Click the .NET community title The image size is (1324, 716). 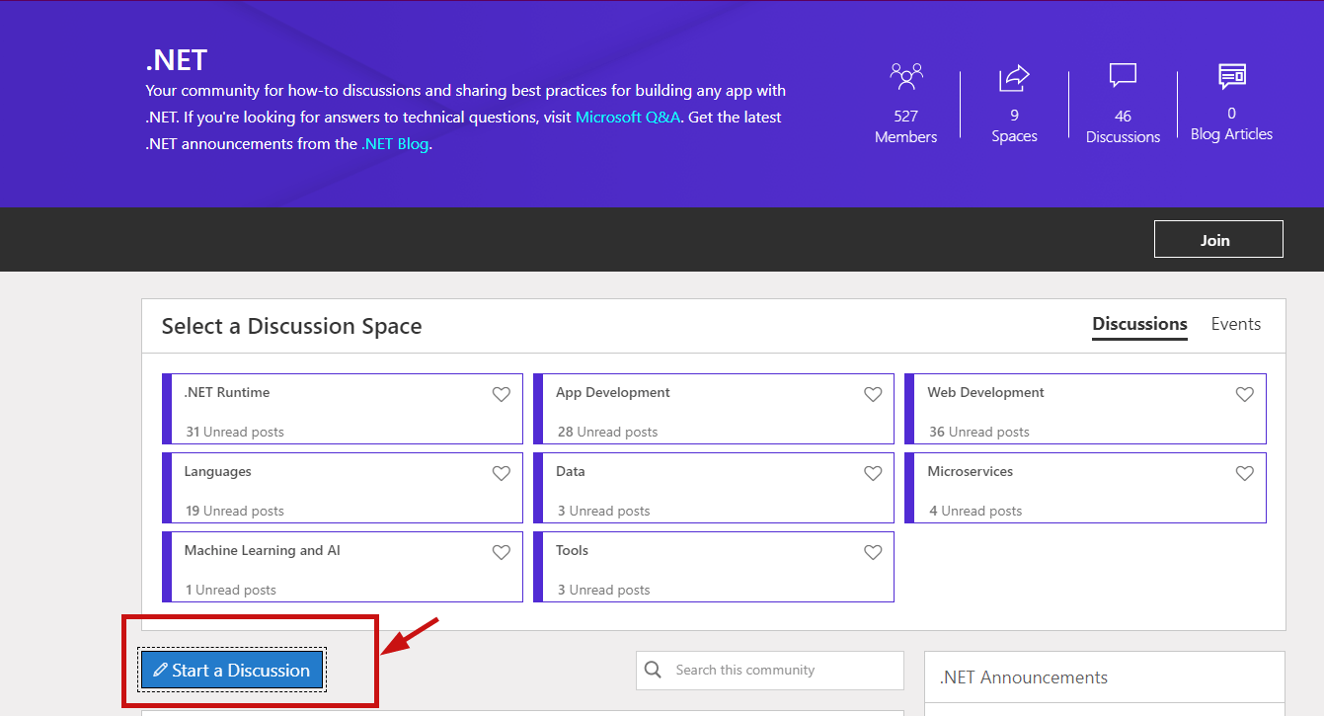pos(176,60)
